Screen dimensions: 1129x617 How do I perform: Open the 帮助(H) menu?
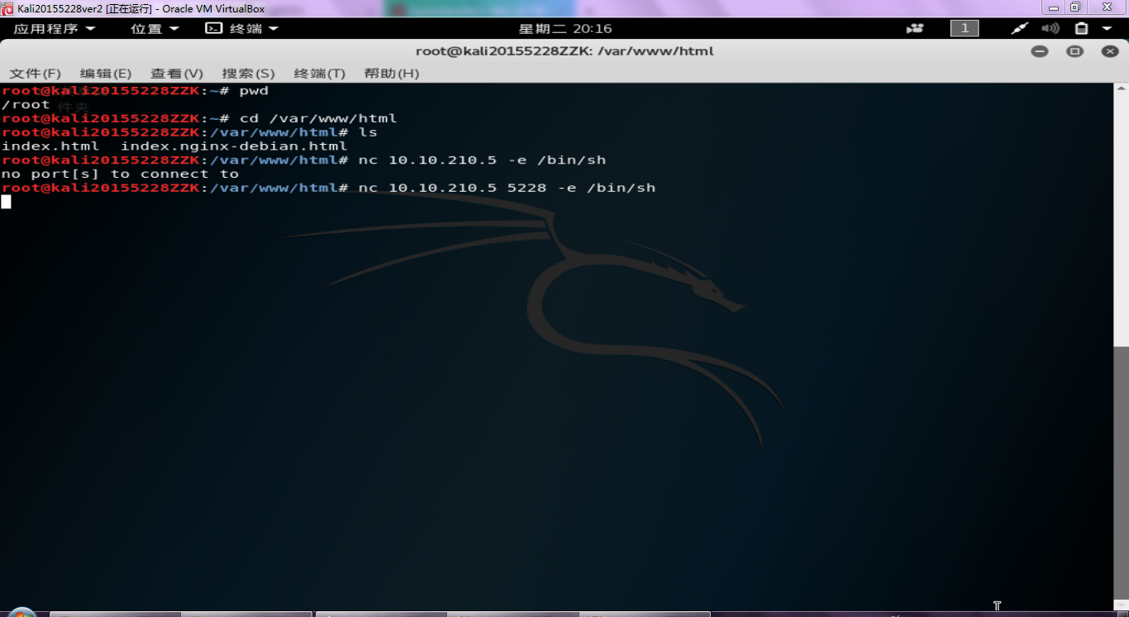pyautogui.click(x=391, y=74)
